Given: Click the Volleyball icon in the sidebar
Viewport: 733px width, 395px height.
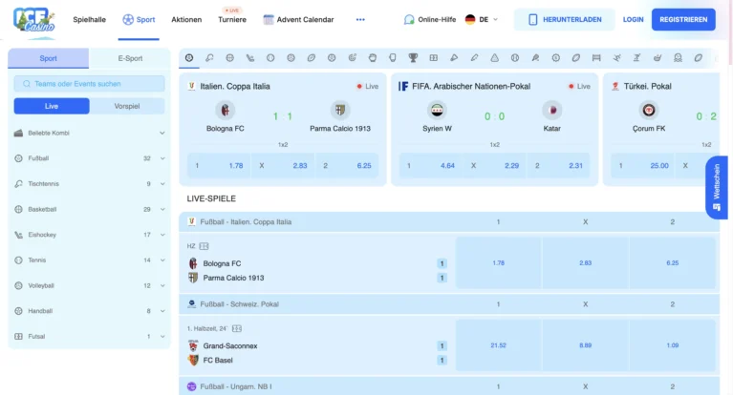Looking at the screenshot, I should click(19, 285).
